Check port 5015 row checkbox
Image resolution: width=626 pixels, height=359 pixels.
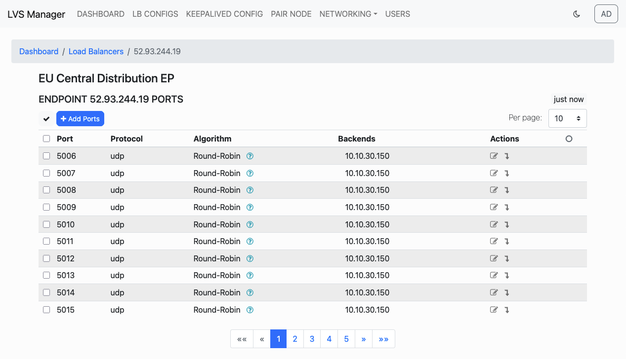click(x=46, y=310)
